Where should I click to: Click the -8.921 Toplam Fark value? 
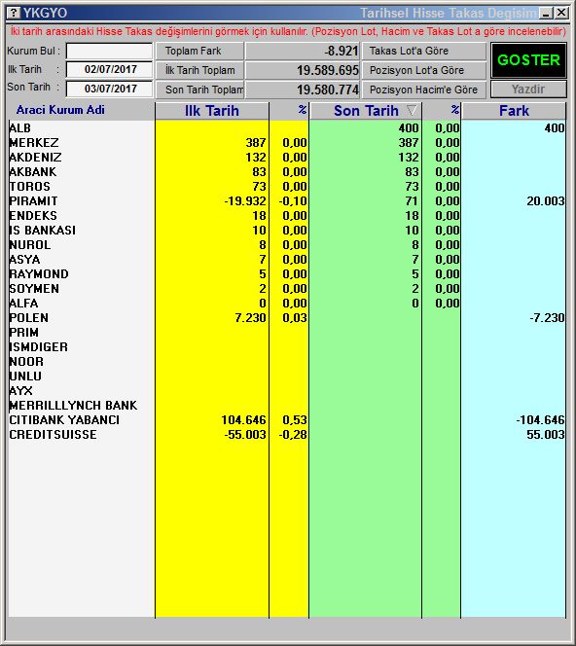coord(342,52)
